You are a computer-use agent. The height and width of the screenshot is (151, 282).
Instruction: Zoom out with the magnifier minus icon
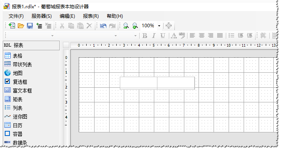point(126,26)
